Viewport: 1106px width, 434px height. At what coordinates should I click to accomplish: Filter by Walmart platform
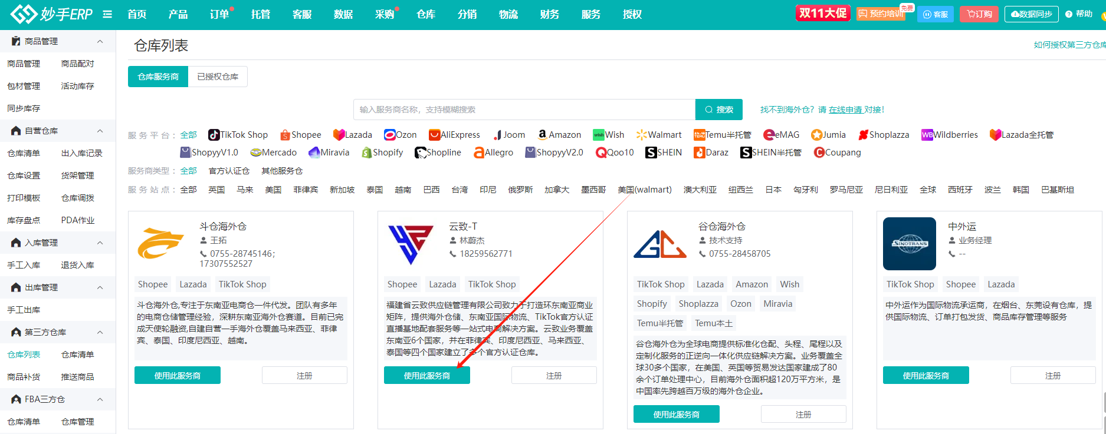(658, 135)
